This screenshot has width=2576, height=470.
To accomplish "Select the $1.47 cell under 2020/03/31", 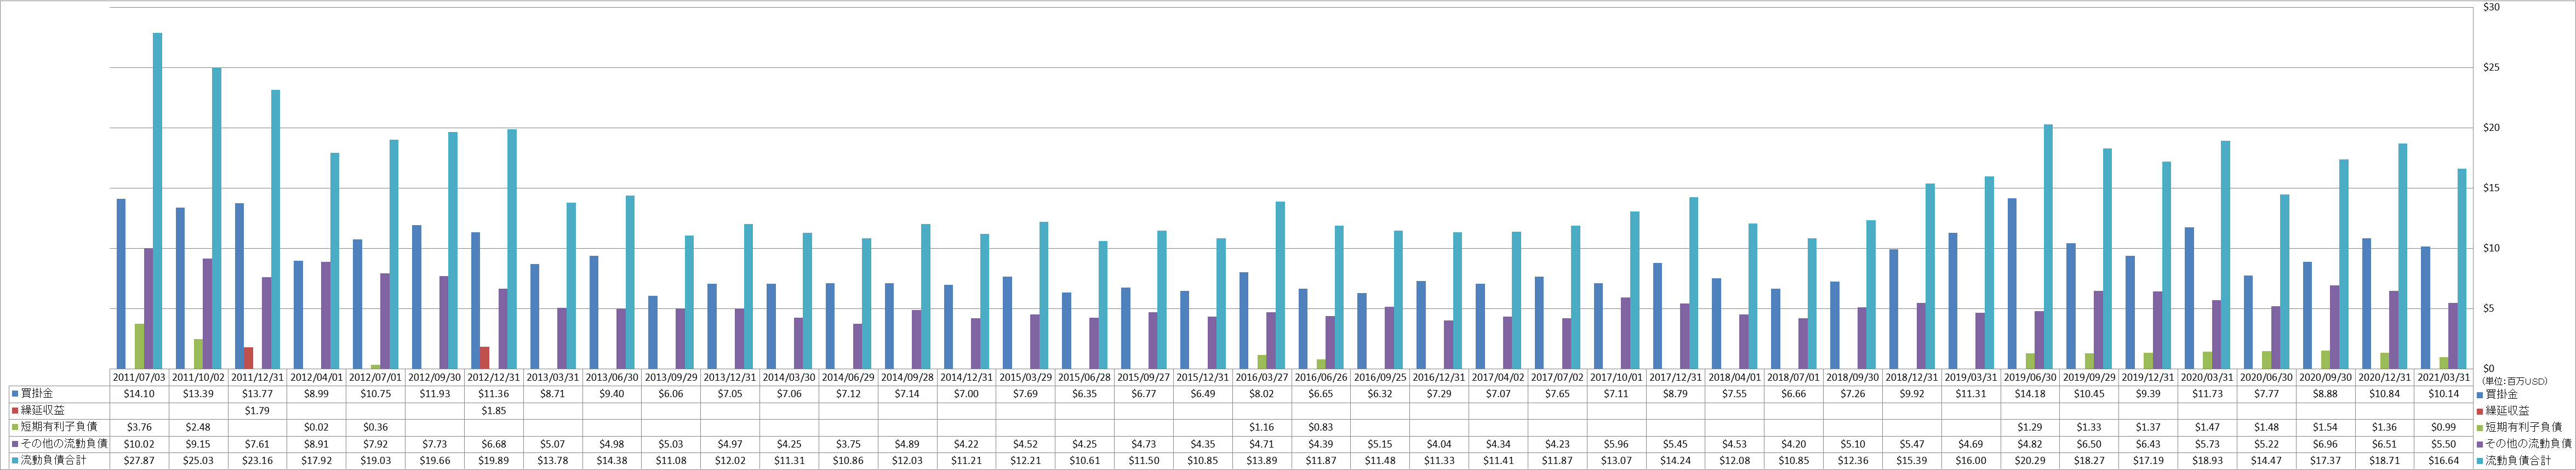I will [2206, 427].
